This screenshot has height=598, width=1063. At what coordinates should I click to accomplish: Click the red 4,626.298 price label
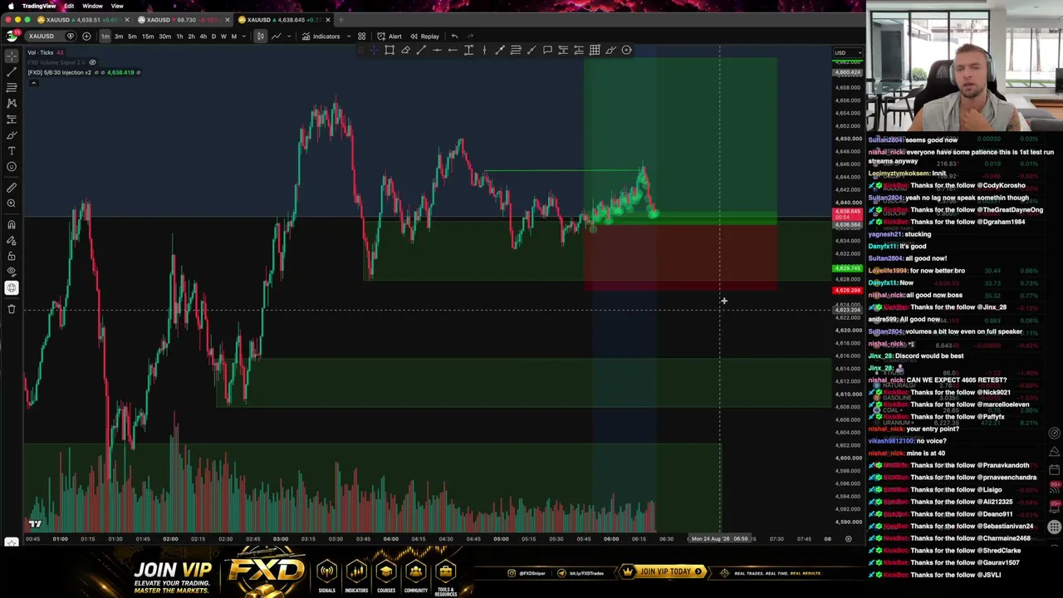coord(847,291)
